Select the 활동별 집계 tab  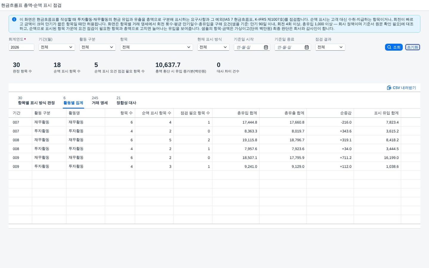click(73, 101)
